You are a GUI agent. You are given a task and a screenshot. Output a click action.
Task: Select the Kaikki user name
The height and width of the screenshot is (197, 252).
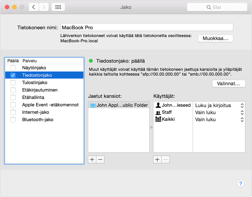point(168,119)
